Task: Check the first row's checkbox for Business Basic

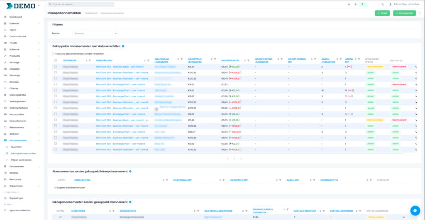Action: (56, 66)
